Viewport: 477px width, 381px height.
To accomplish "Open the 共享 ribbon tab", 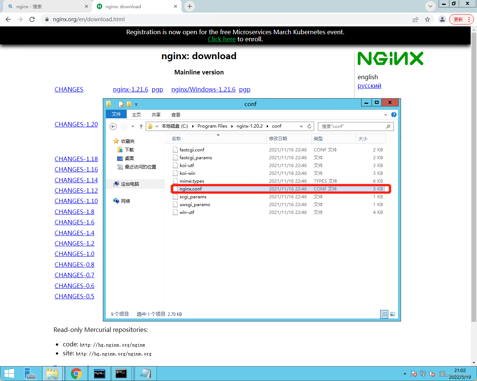I will (x=156, y=115).
